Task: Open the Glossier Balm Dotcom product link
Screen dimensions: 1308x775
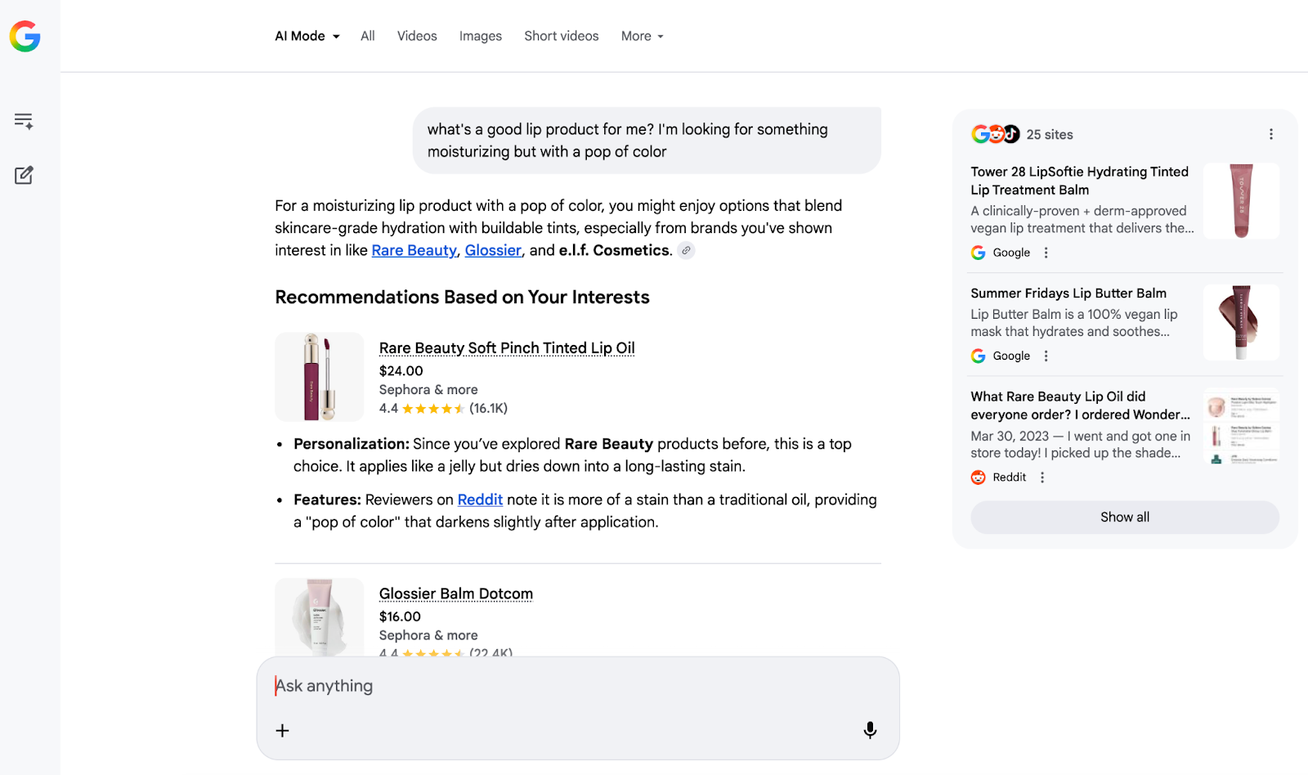Action: coord(455,594)
